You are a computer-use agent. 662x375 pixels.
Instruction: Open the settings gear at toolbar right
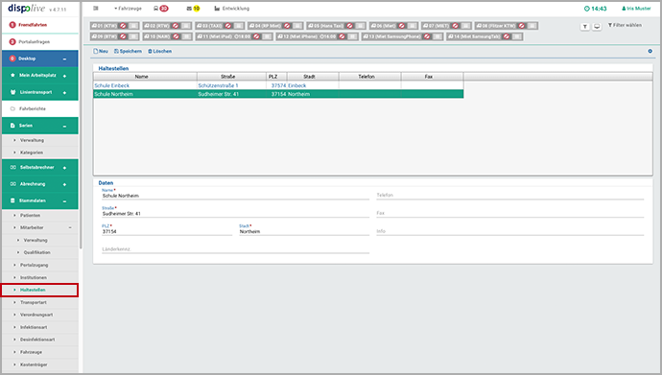coord(650,51)
